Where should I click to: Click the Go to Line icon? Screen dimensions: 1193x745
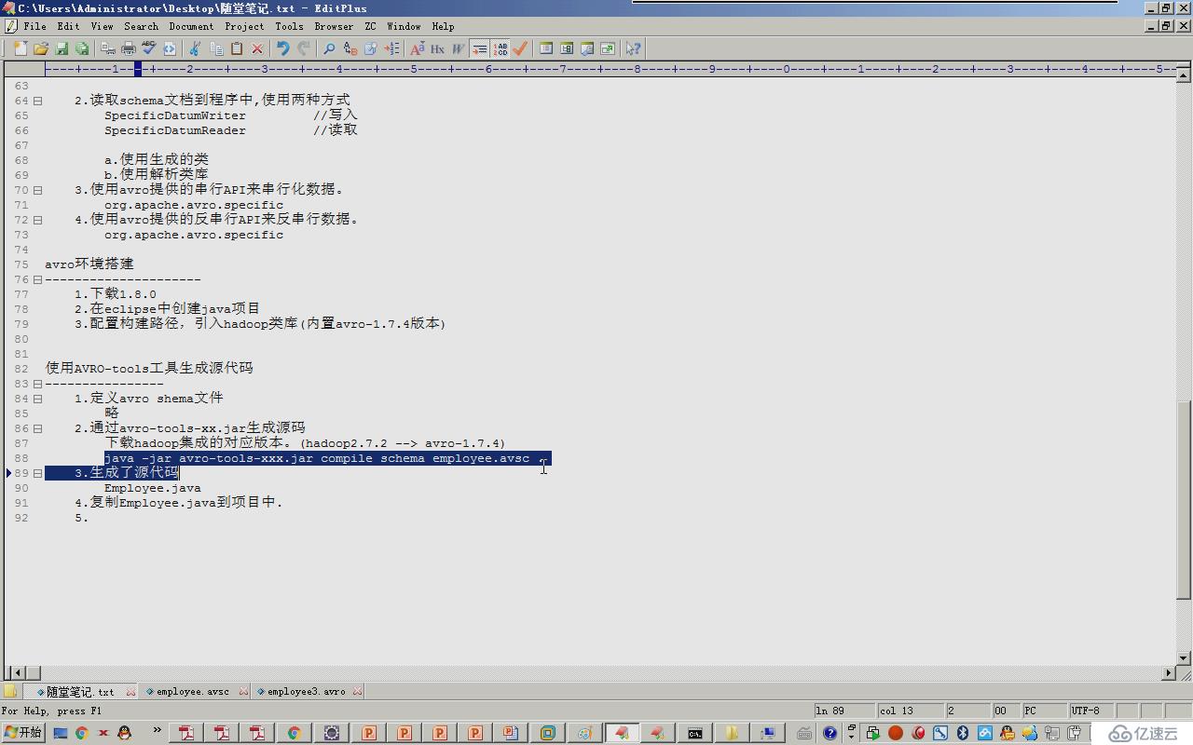tap(391, 48)
